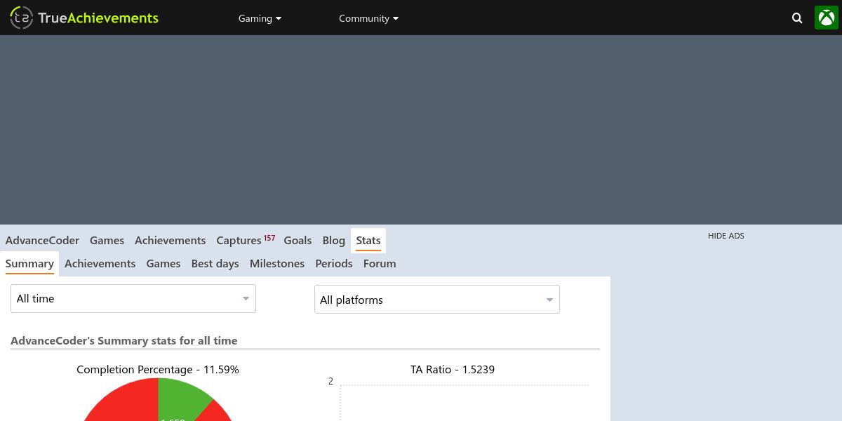Open the Periods sub-tab
The width and height of the screenshot is (842, 421).
click(334, 264)
